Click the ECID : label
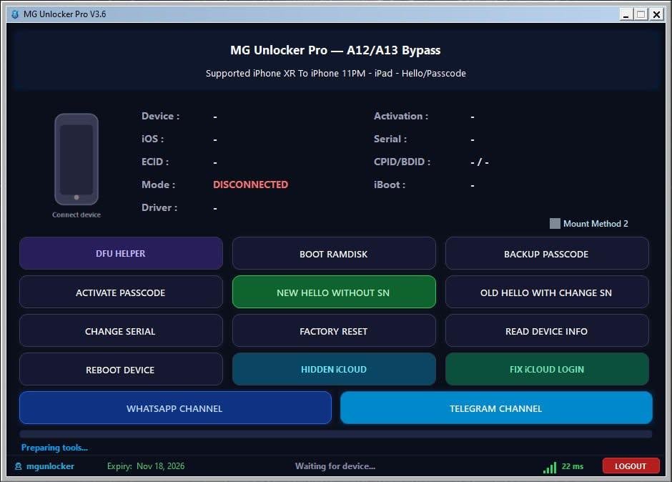 [x=154, y=162]
